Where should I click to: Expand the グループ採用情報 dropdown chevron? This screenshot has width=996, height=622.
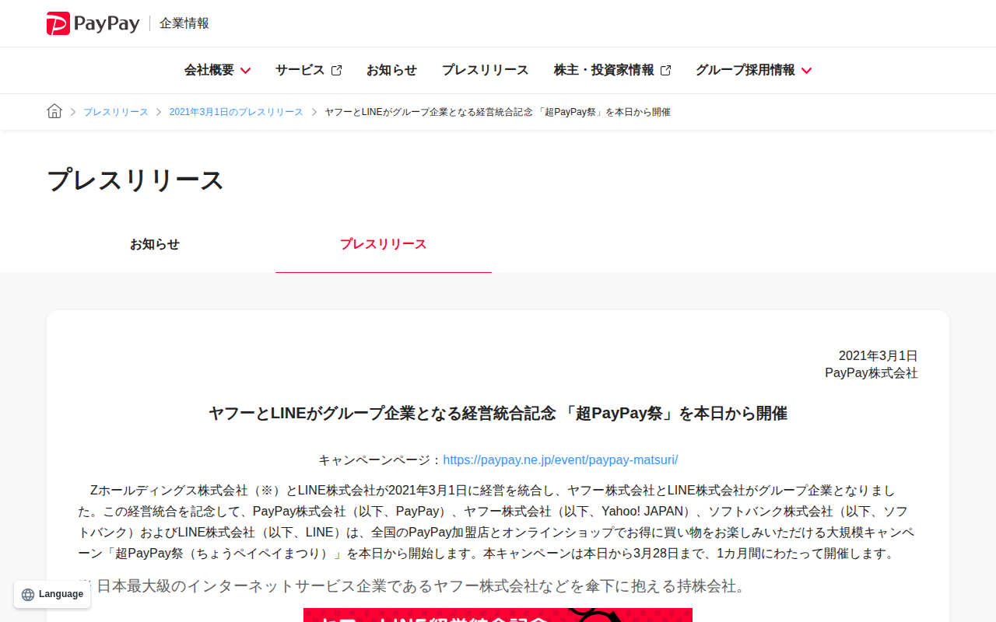click(806, 71)
